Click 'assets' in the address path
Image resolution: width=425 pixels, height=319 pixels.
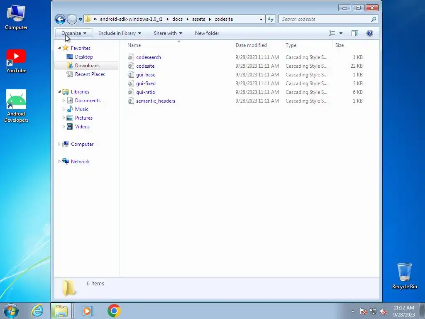tap(198, 19)
